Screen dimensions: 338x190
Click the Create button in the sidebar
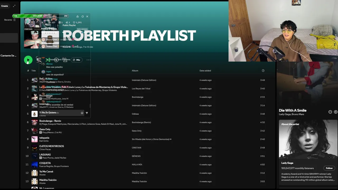4,6
